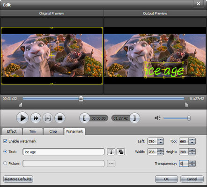
Task: Click the Top value field showing 660
Action: pos(184,141)
